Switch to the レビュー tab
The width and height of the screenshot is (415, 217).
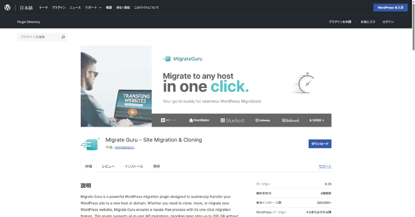tap(108, 166)
